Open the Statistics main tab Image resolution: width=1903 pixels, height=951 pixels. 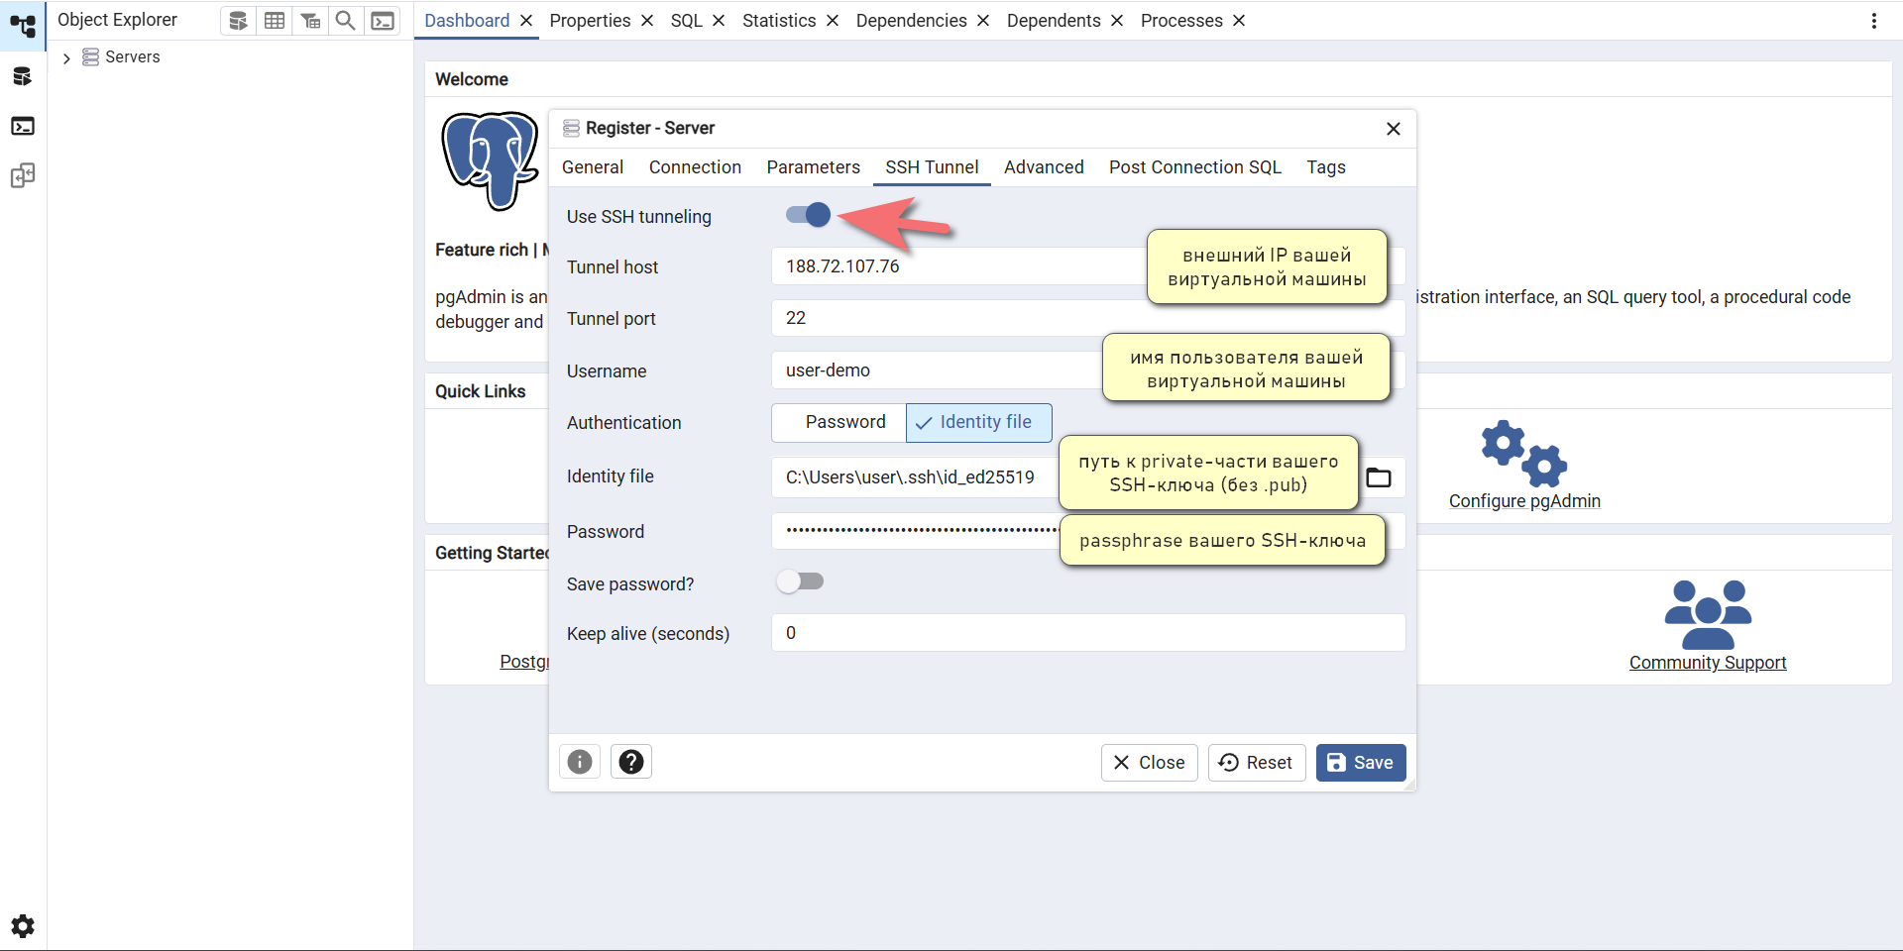click(779, 21)
